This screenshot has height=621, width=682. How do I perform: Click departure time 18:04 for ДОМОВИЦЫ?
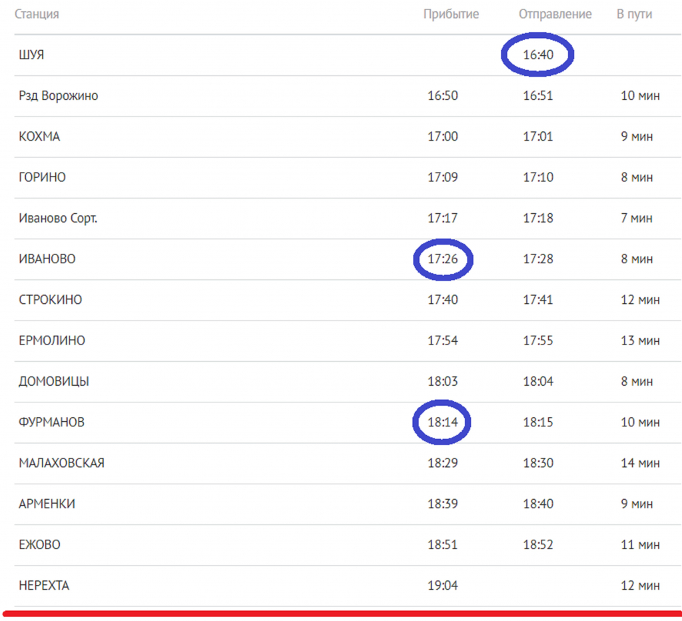pyautogui.click(x=538, y=382)
